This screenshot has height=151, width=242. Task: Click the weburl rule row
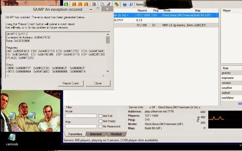232,93
